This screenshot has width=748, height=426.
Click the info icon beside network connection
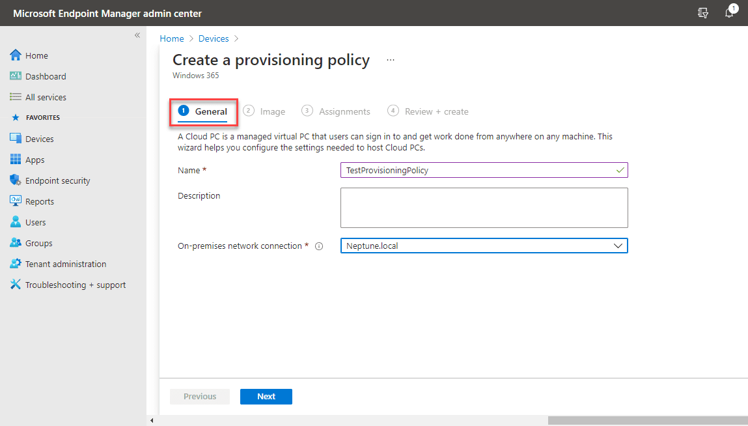[x=319, y=246]
